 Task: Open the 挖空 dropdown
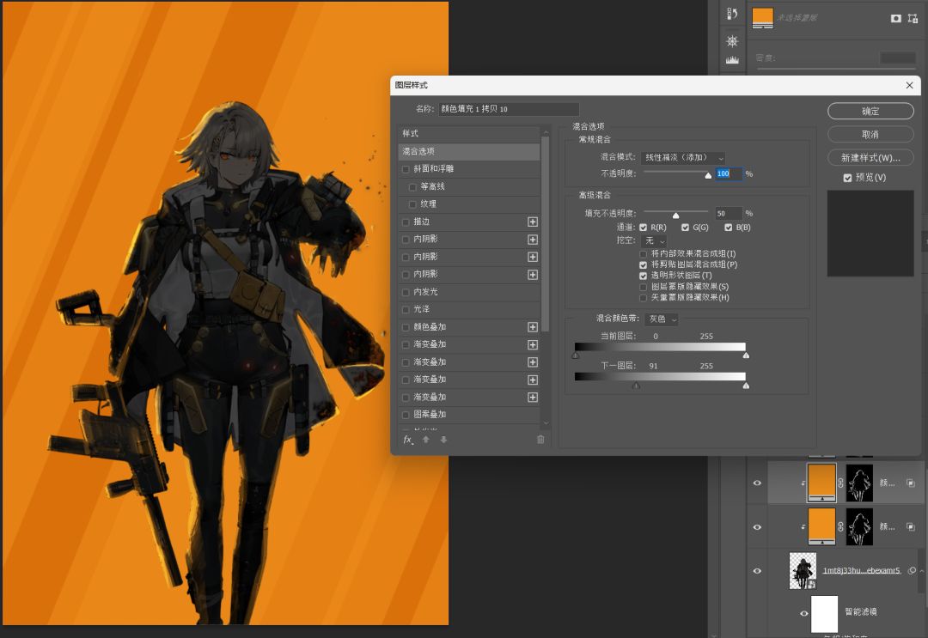[x=655, y=241]
